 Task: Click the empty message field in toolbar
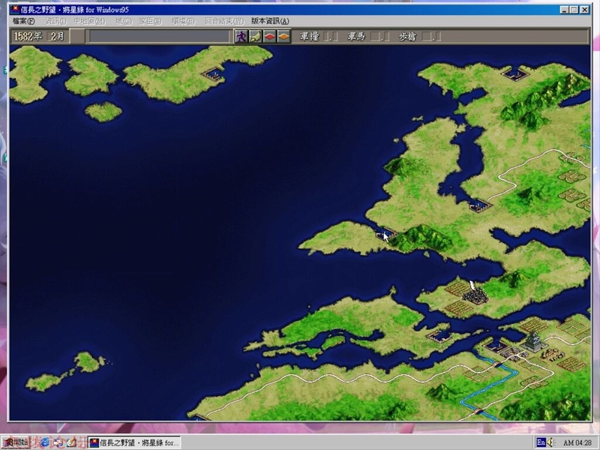coord(160,37)
